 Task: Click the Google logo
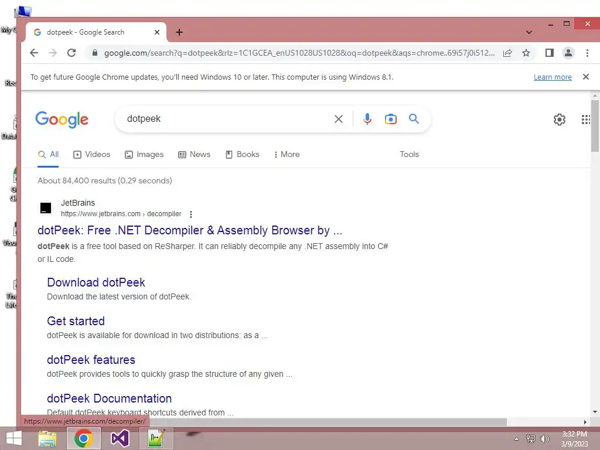coord(62,120)
